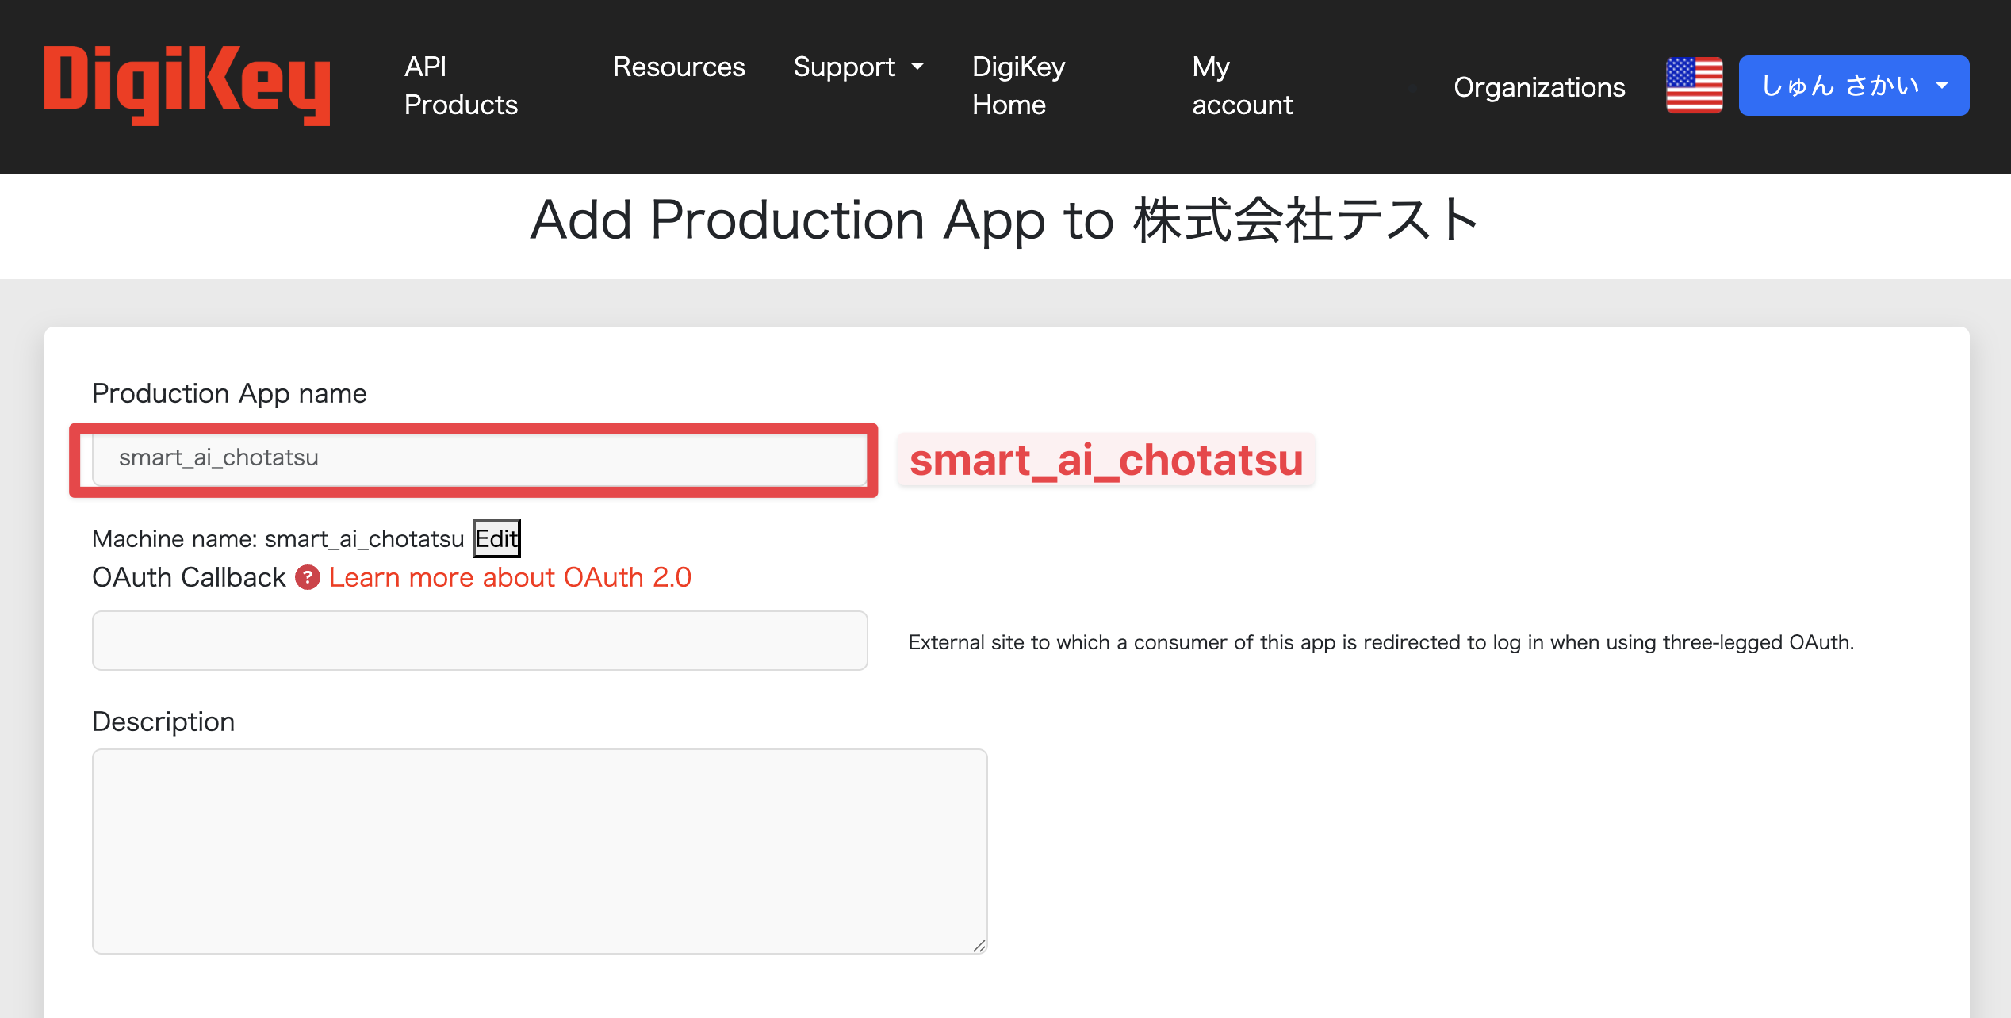Click inside the Description text area

click(x=539, y=850)
